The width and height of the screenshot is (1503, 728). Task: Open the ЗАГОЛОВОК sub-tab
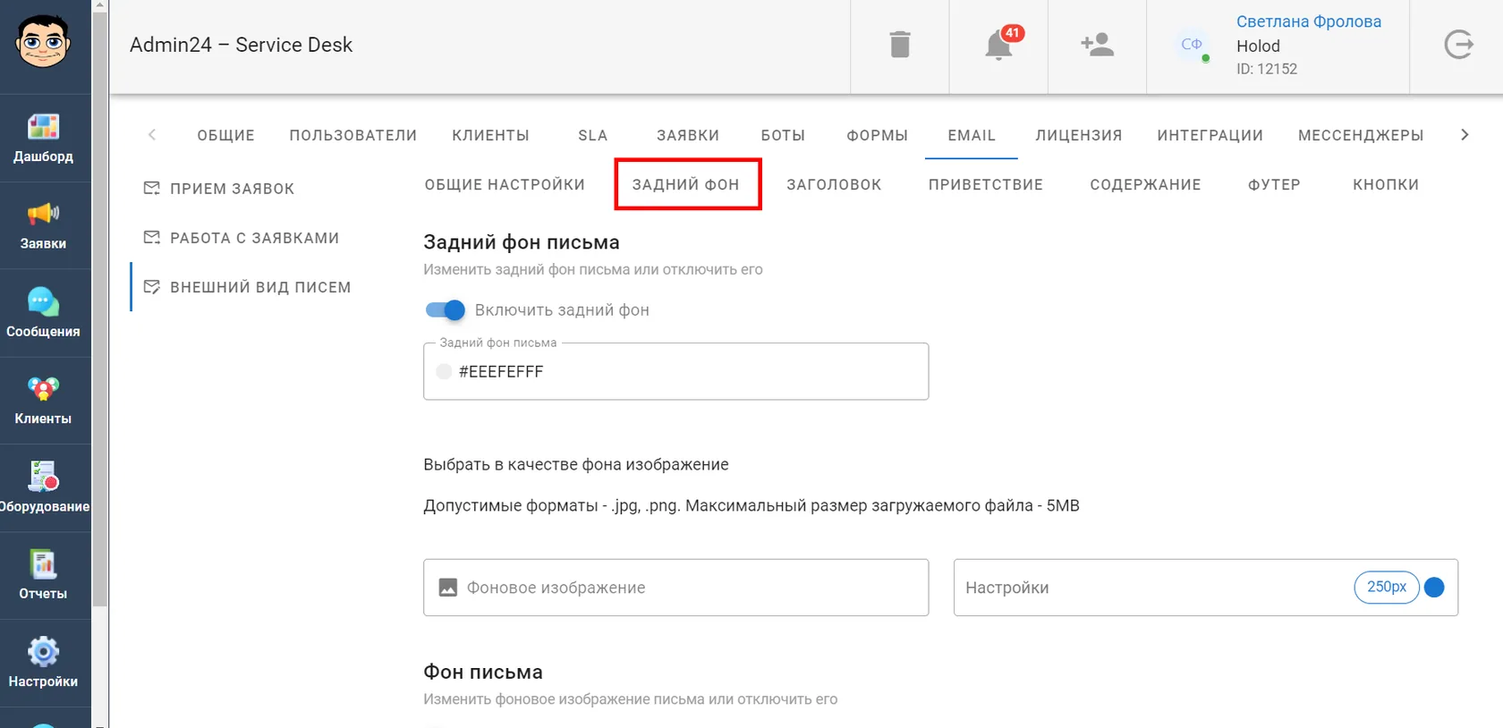(x=834, y=184)
